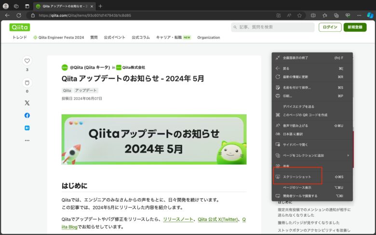The width and height of the screenshot is (376, 235).
Task: Click the アップデート tag
Action: 86,91
